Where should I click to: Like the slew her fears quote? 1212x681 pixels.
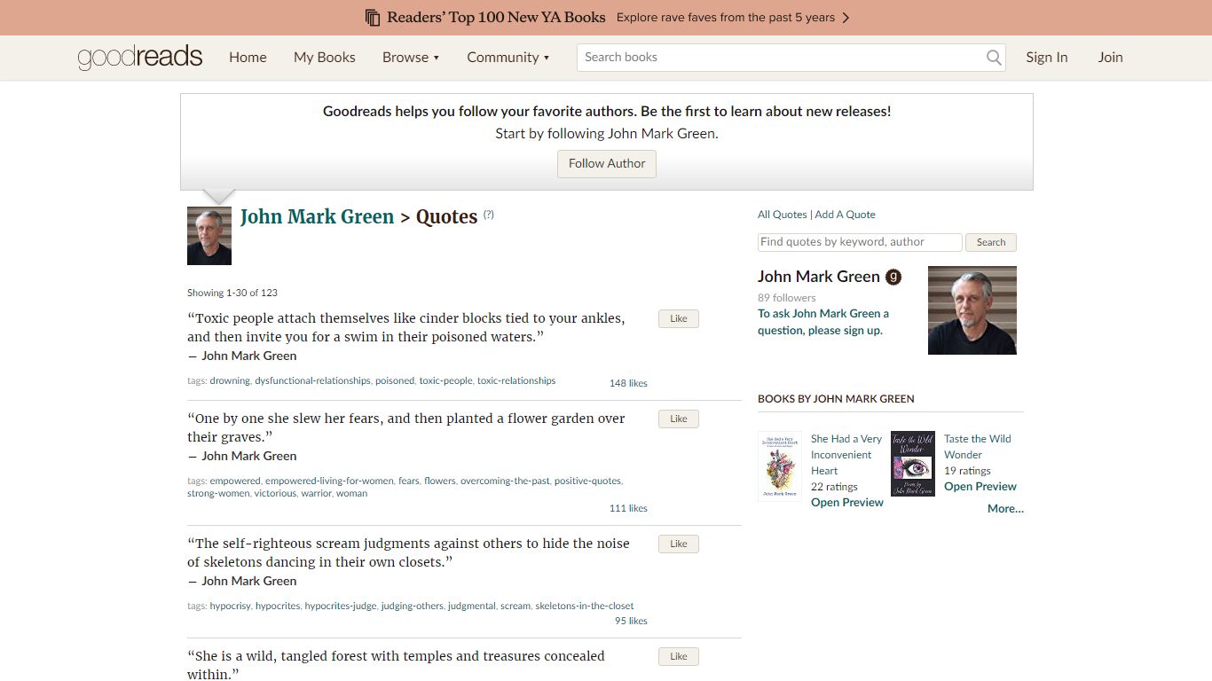pos(679,419)
